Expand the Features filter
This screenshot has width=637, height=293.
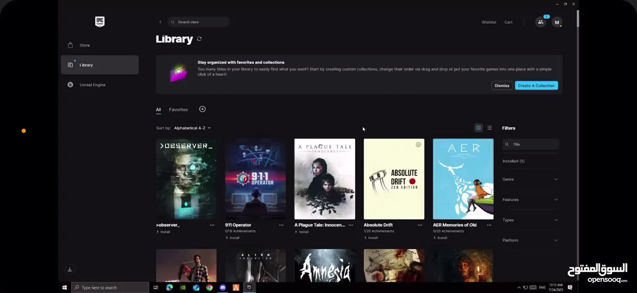tap(530, 200)
